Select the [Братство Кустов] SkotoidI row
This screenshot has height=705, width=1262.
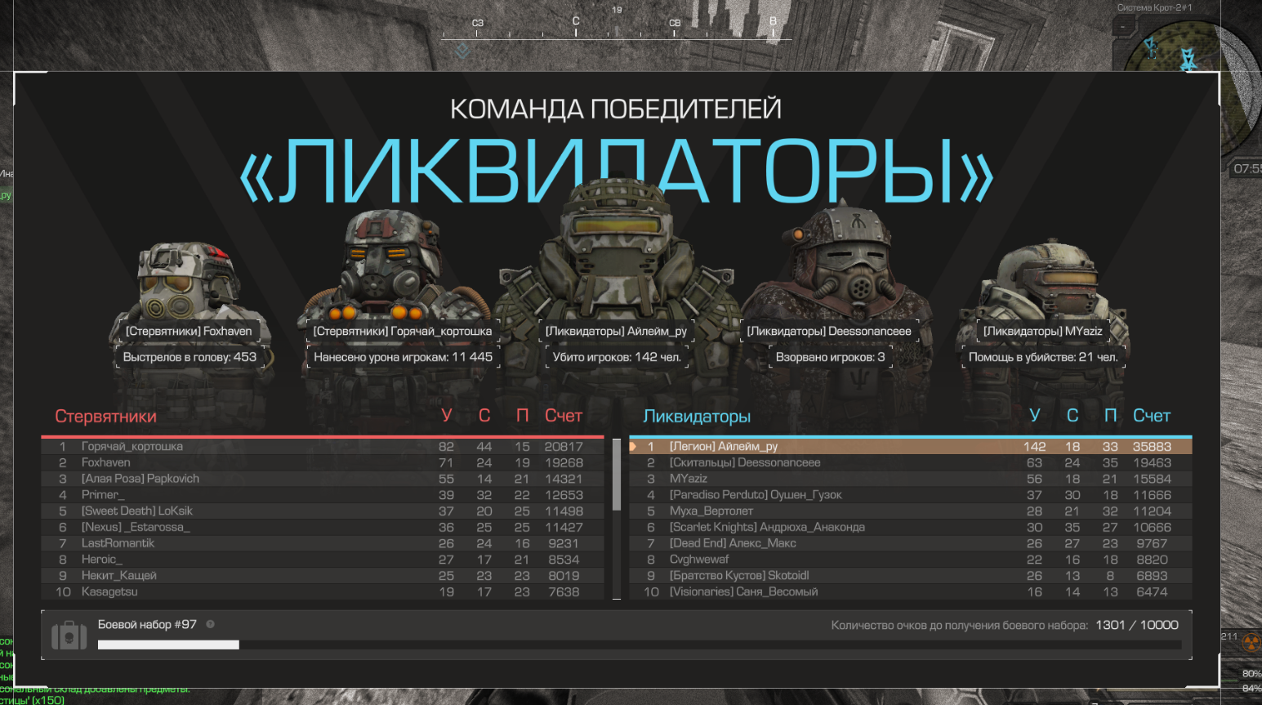pos(911,576)
